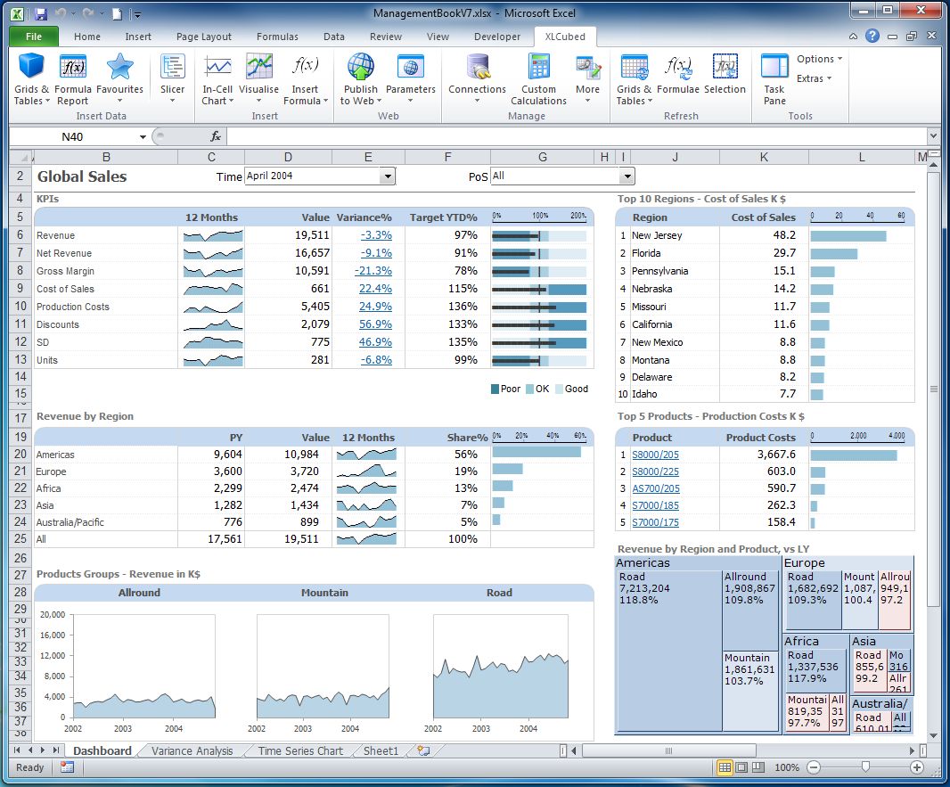Switch to the Variance Analysis sheet tab
Viewport: 950px width, 787px height.
[x=190, y=750]
